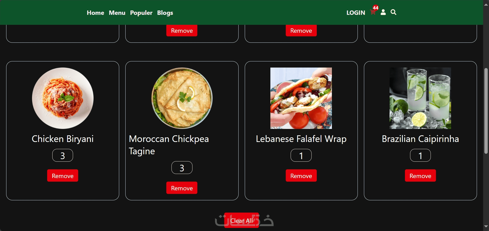
Task: Open the Blogs navigation link
Action: point(165,13)
